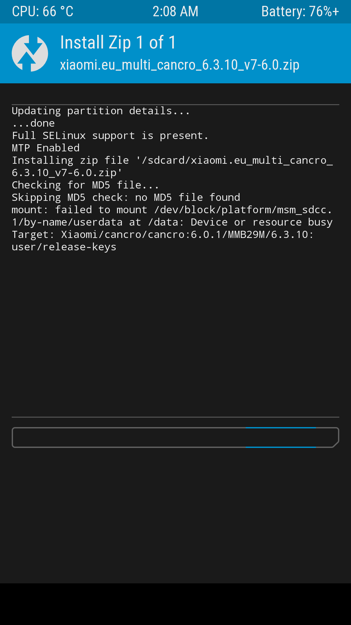The height and width of the screenshot is (625, 351).
Task: Tap the MTP Enabled log line
Action: point(46,148)
